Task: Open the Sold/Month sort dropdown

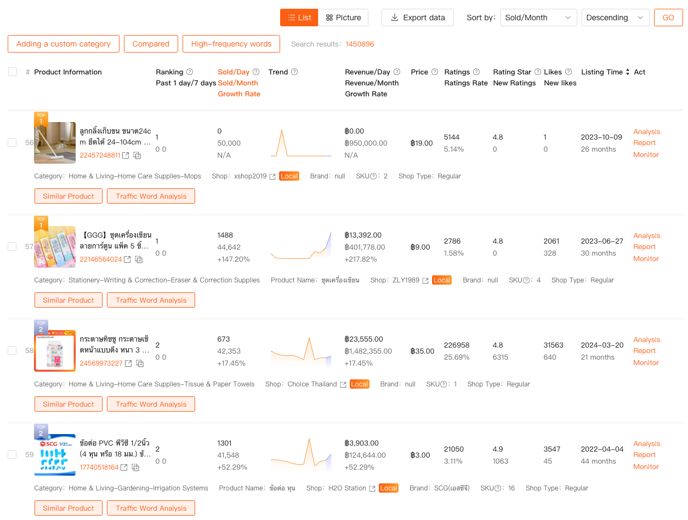Action: (x=538, y=17)
